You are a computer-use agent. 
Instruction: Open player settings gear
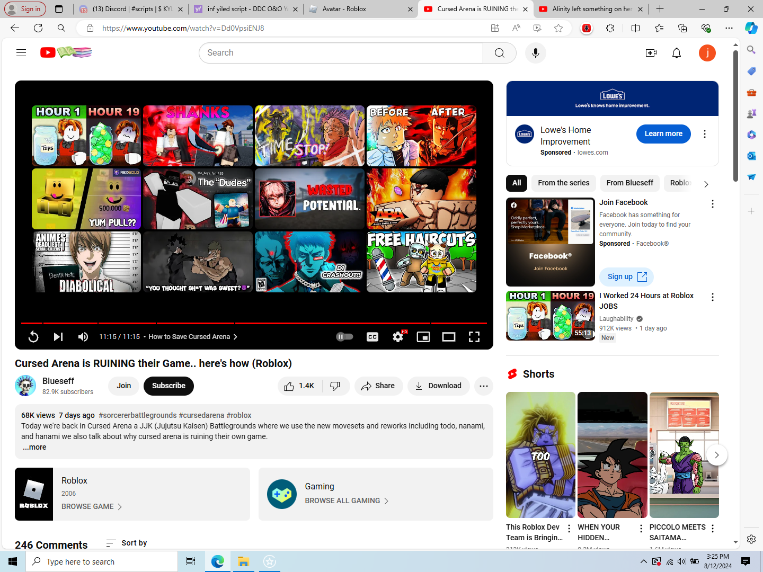pyautogui.click(x=398, y=337)
